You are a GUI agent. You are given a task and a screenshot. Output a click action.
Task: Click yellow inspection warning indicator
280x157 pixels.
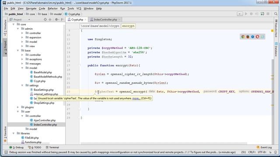(x=272, y=31)
